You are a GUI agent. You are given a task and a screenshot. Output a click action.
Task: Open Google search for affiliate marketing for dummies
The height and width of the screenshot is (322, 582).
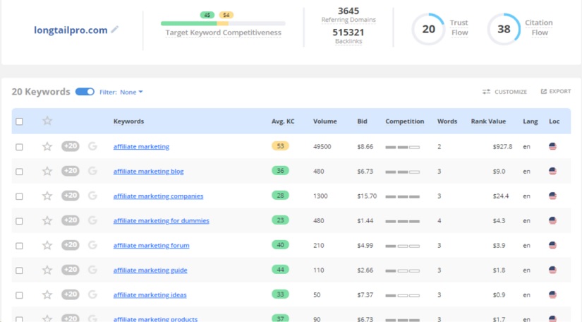pos(92,220)
